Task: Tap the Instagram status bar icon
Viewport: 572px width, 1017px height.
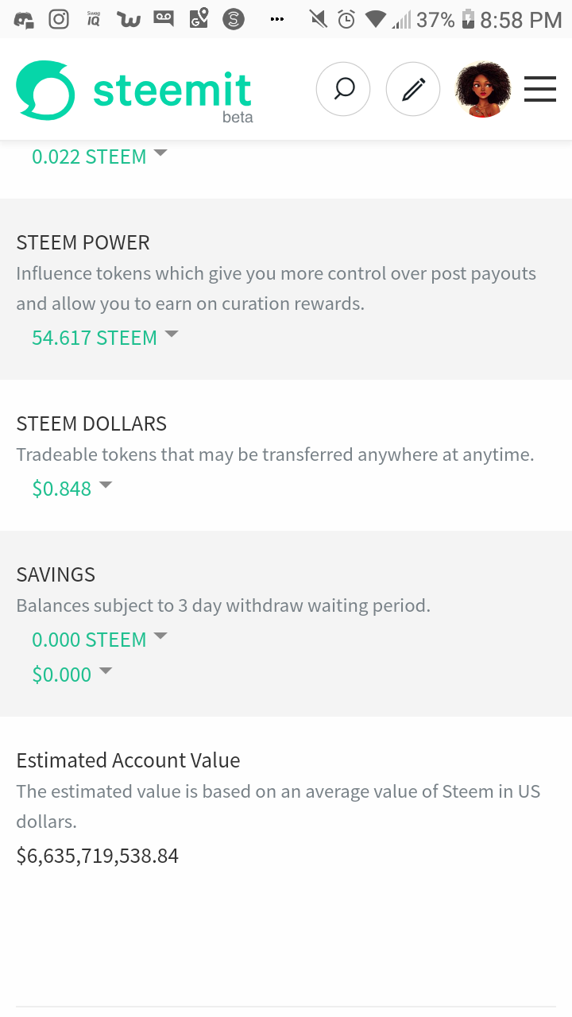Action: (x=59, y=19)
